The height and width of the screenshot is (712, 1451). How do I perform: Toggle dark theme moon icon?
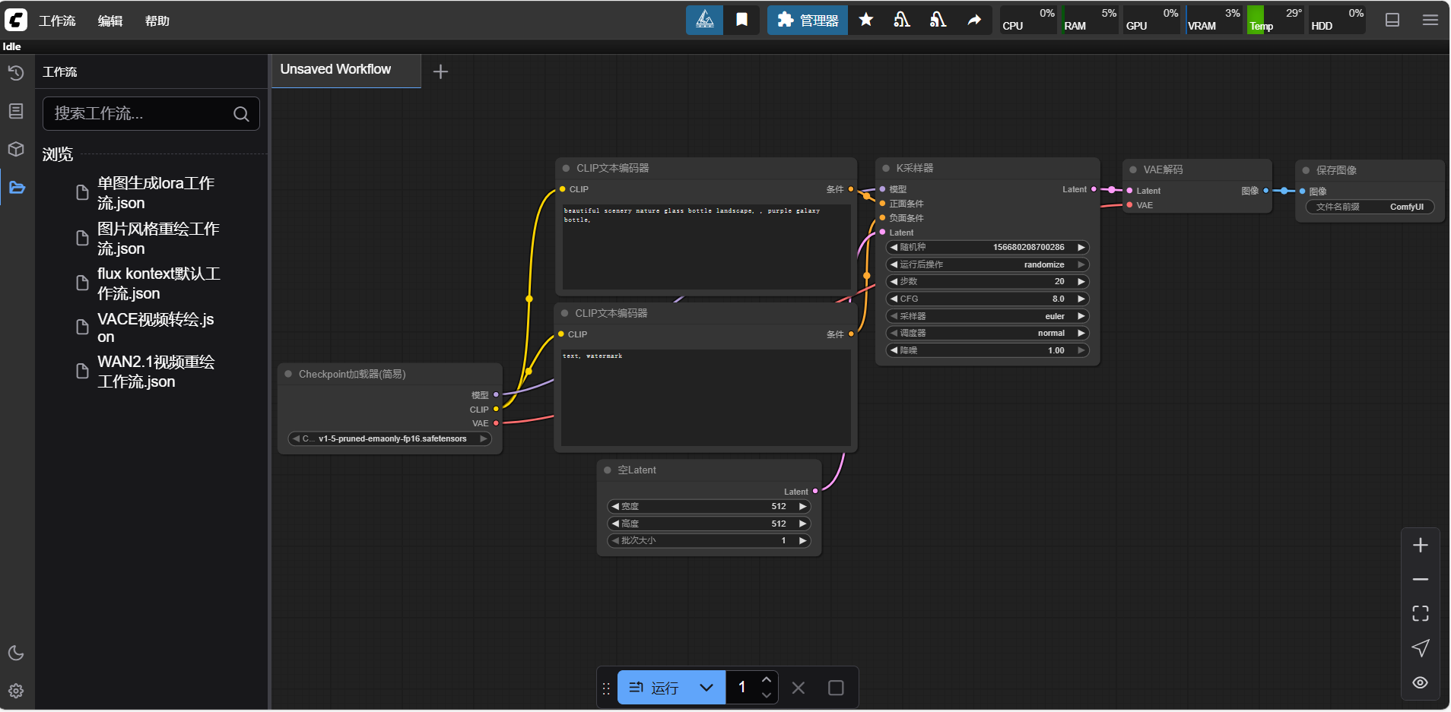pyautogui.click(x=16, y=653)
